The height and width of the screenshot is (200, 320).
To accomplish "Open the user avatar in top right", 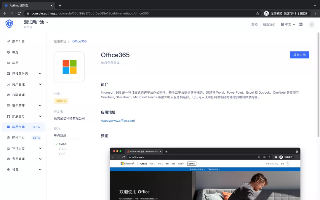I will tap(312, 25).
